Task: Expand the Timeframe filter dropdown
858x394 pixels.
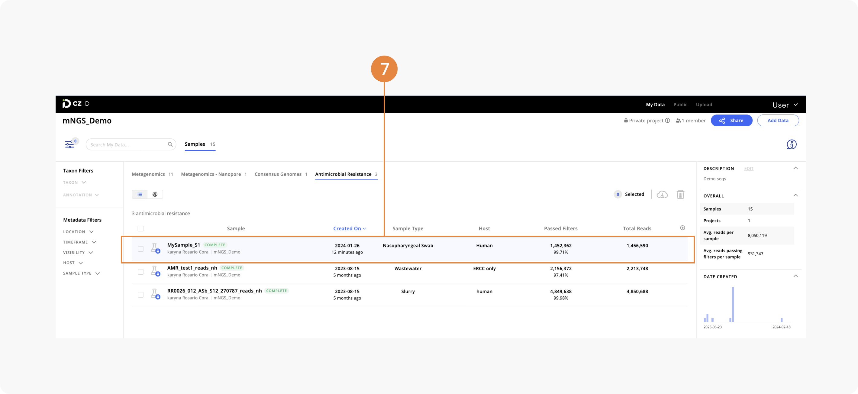Action: pos(79,242)
